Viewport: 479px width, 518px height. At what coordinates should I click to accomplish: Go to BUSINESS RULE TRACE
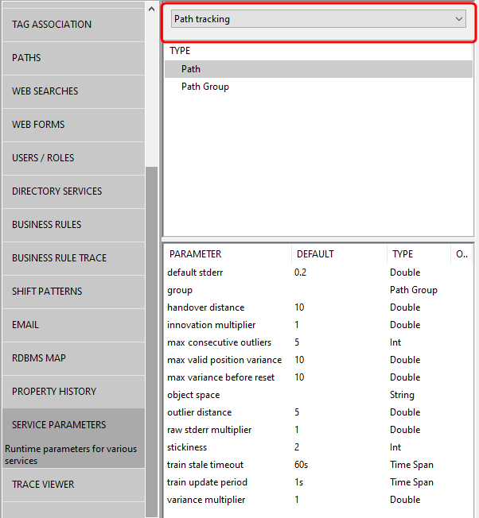tap(73, 258)
